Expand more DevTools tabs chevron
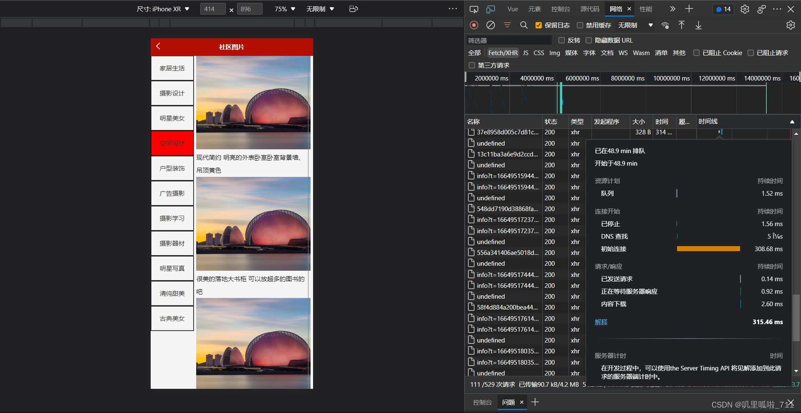 [672, 9]
